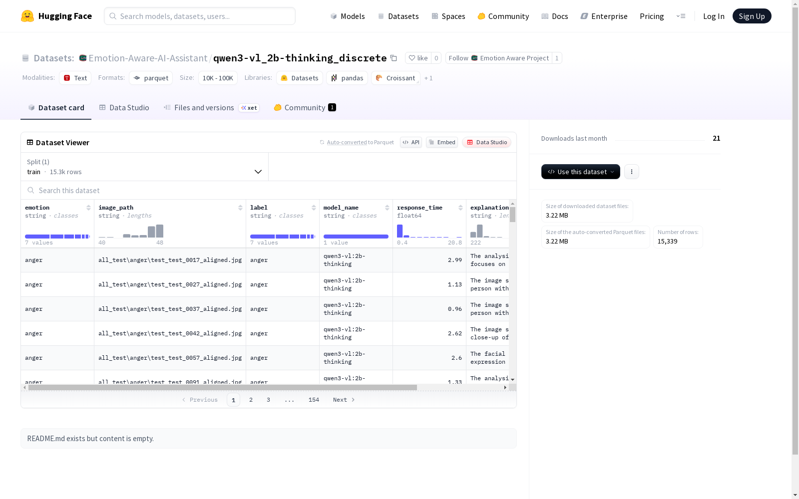Go to the Community tab
799x499 pixels.
[305, 108]
